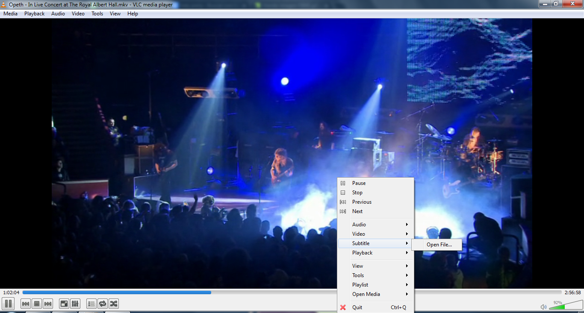The width and height of the screenshot is (584, 313).
Task: Open the Tools menu in menu bar
Action: click(x=97, y=14)
